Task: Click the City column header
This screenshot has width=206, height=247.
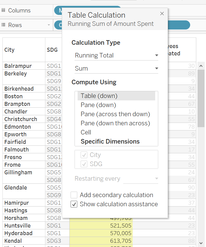Action: click(x=9, y=50)
